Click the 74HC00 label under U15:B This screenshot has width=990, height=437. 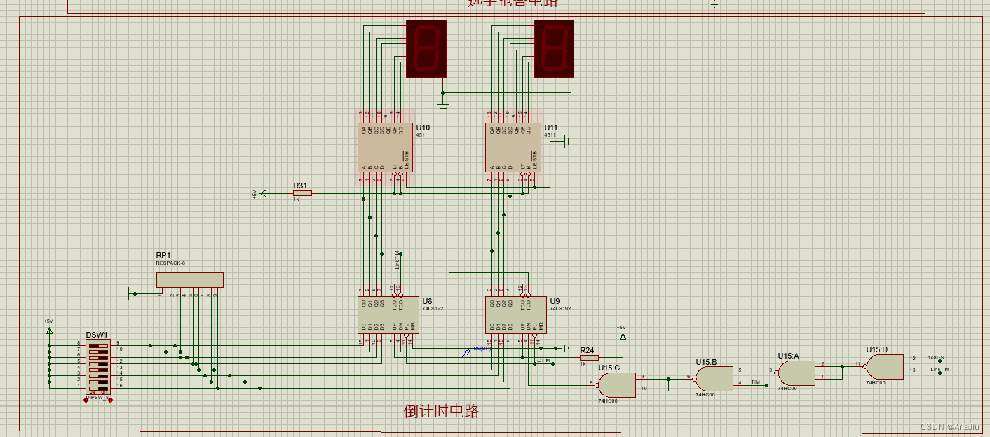705,395
